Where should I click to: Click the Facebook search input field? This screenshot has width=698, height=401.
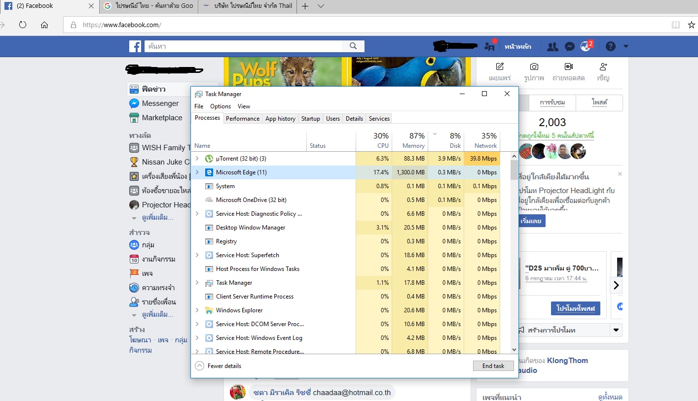[x=244, y=46]
